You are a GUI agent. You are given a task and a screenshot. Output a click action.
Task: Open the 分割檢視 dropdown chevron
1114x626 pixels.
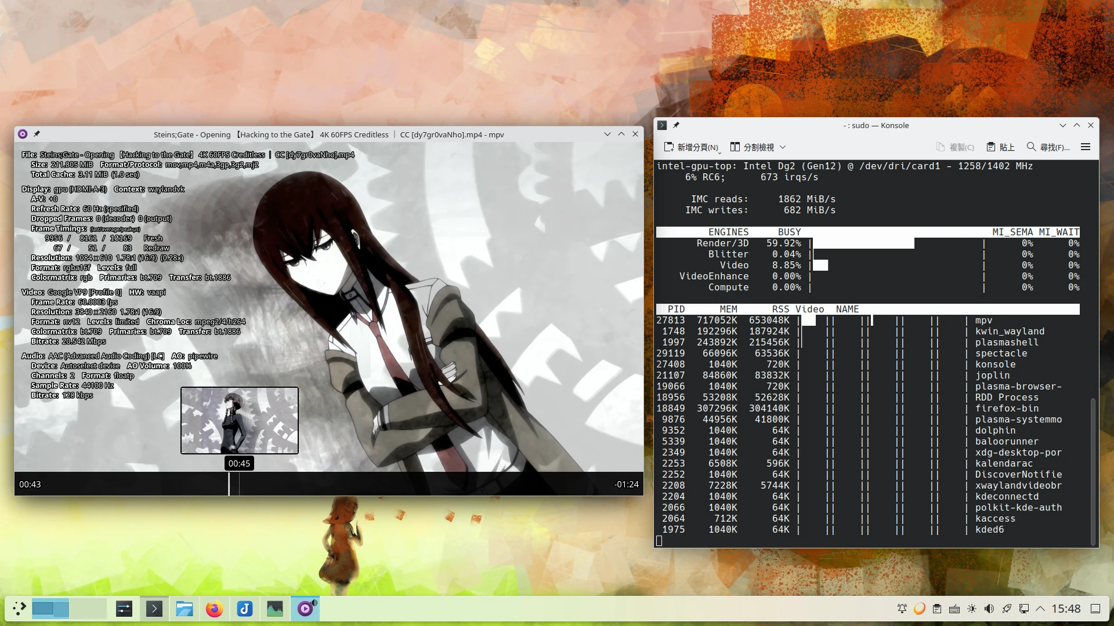click(783, 147)
